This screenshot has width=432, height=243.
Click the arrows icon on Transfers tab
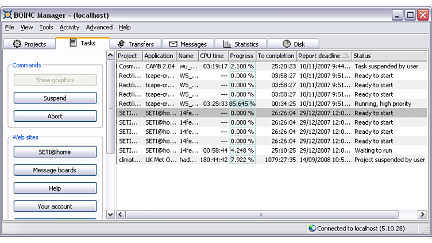[x=121, y=44]
